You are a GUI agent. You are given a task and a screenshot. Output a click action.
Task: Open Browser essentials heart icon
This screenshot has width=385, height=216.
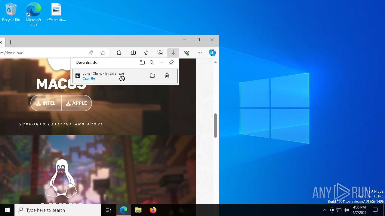coord(186,53)
